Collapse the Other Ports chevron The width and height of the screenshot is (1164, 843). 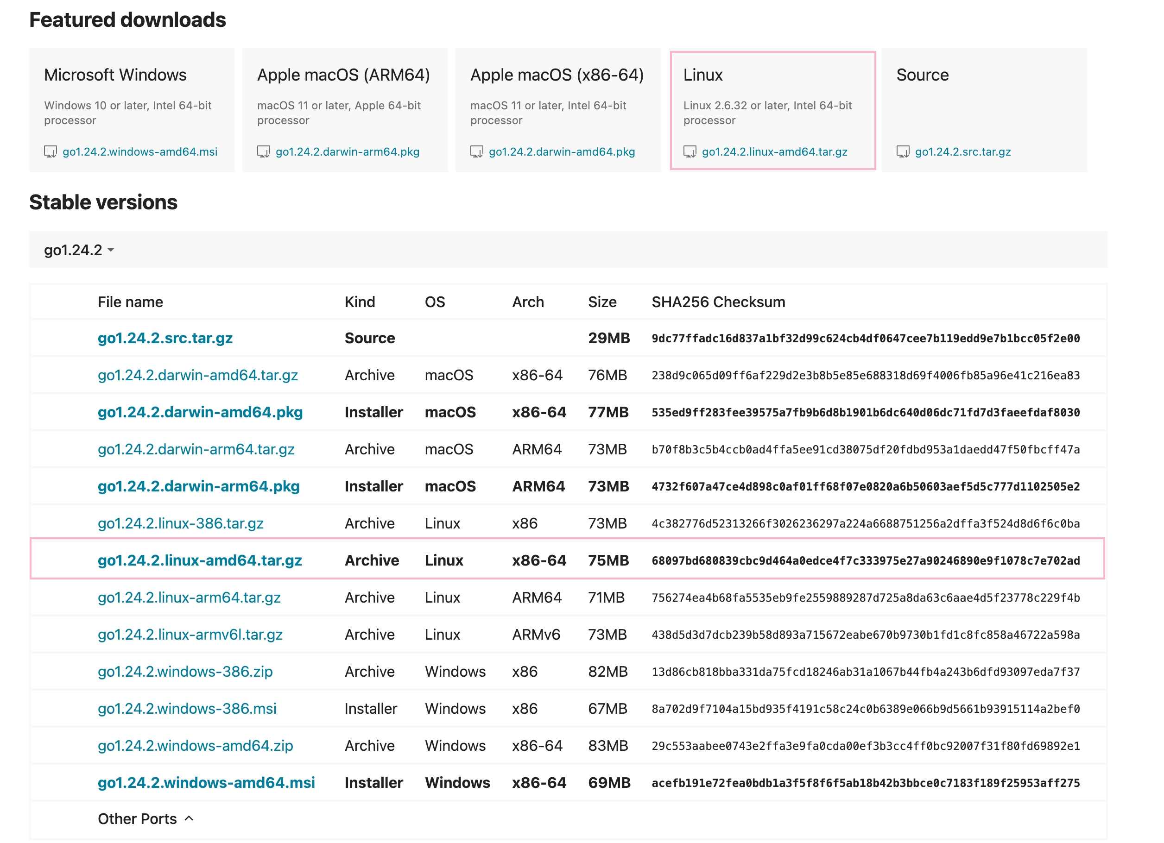click(x=189, y=818)
